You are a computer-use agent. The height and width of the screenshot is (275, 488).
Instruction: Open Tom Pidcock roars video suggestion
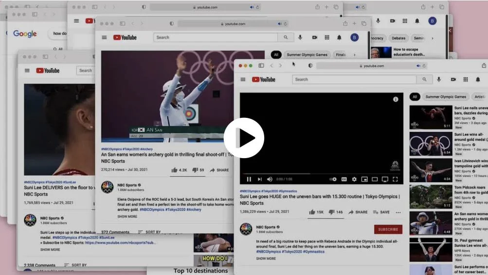(431, 196)
